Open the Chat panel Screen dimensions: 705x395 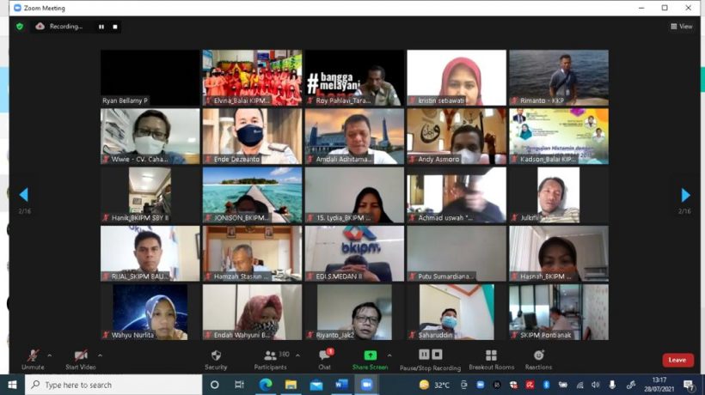click(x=325, y=360)
